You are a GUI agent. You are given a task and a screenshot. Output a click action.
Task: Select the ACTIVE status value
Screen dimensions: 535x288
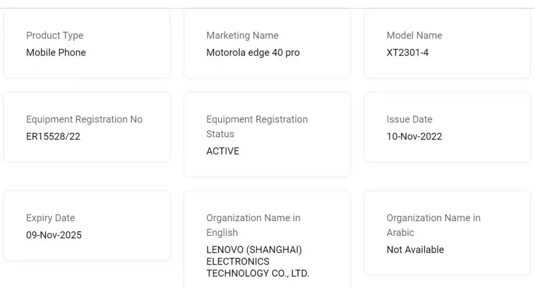pyautogui.click(x=223, y=151)
